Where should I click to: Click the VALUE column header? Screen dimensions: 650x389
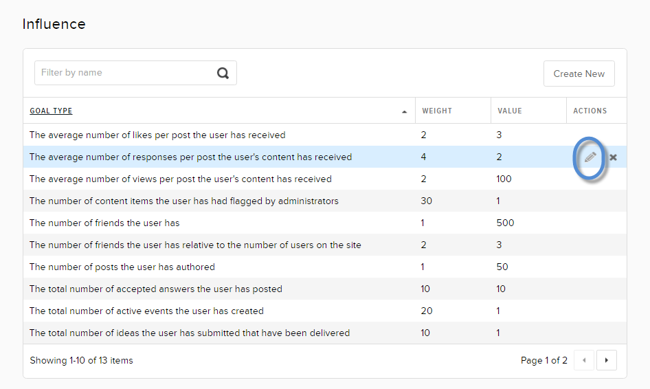click(510, 111)
